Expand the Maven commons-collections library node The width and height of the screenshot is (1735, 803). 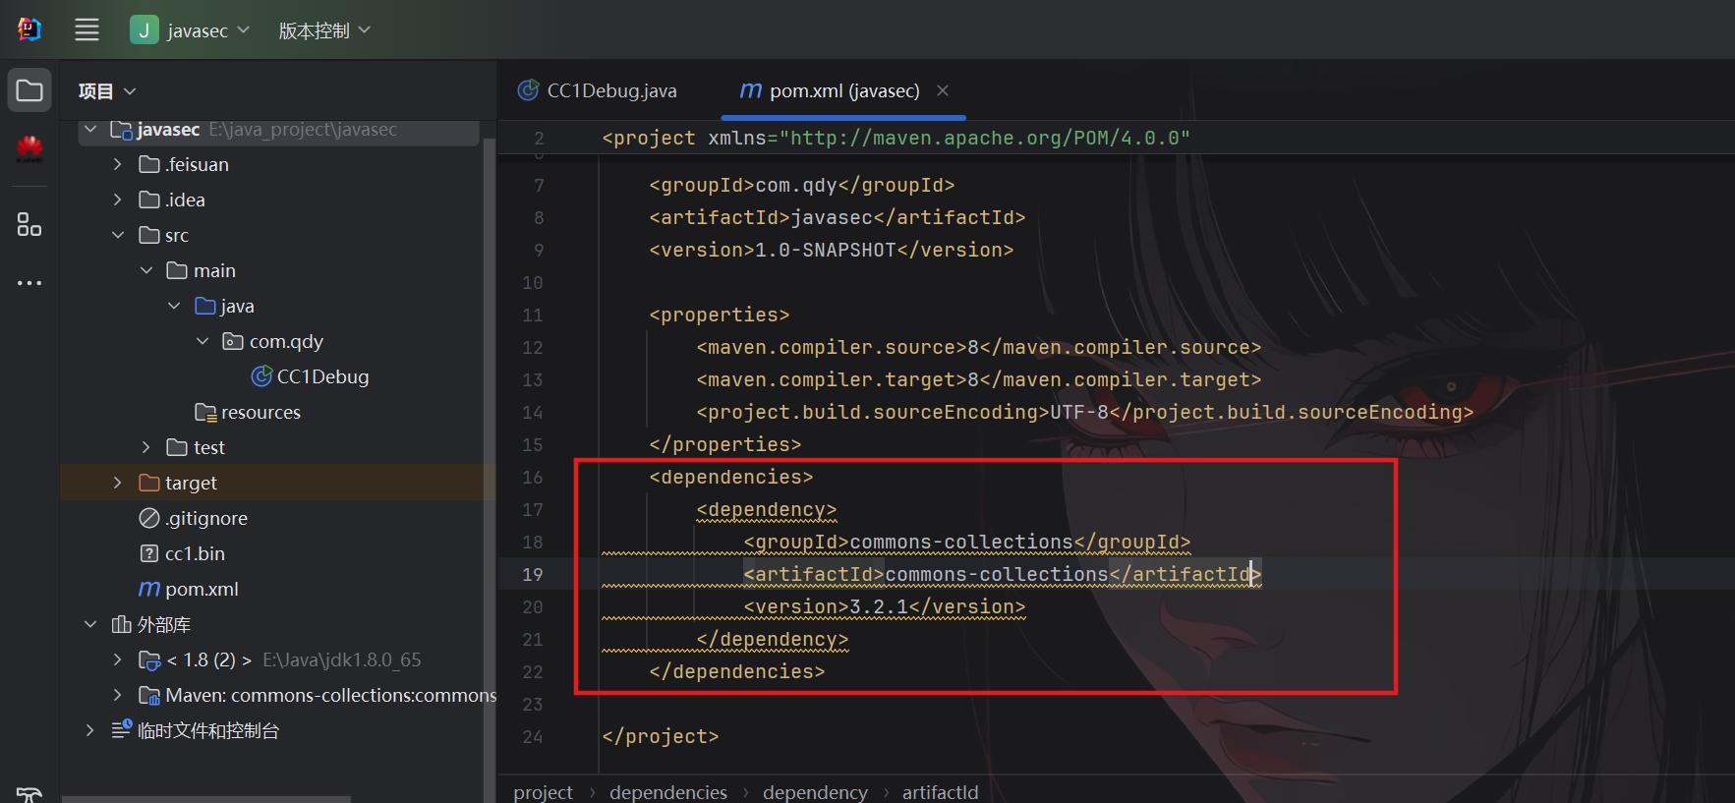118,695
